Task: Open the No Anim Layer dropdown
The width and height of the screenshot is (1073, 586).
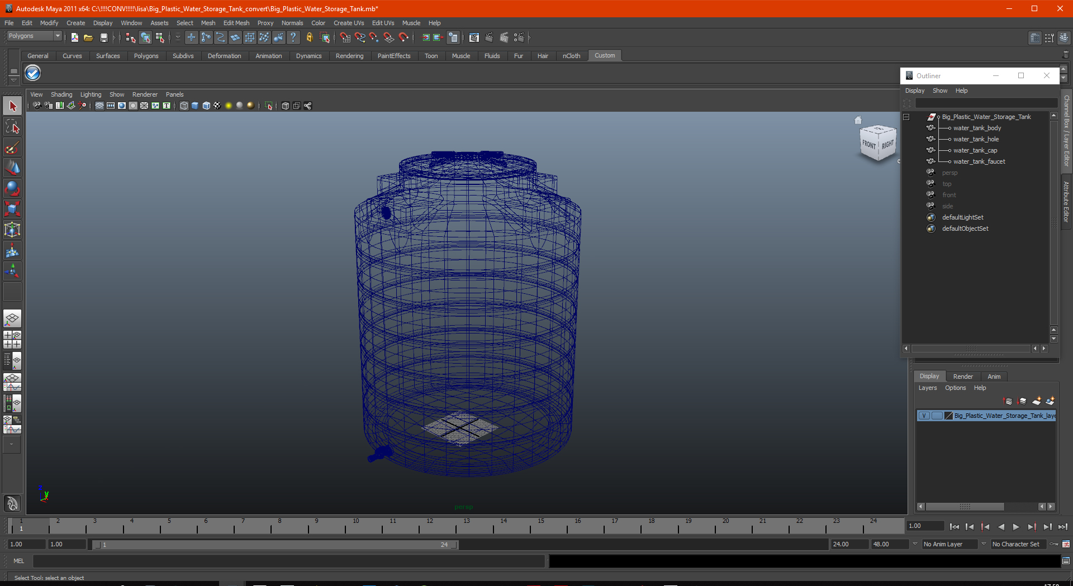Action: coord(949,544)
